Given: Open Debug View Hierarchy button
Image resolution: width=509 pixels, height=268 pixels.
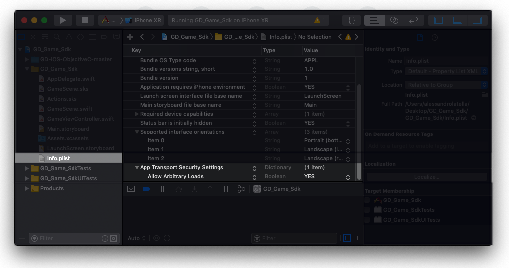Looking at the screenshot, I should (x=226, y=189).
